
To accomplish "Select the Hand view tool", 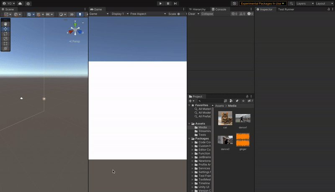I will pos(5,24).
